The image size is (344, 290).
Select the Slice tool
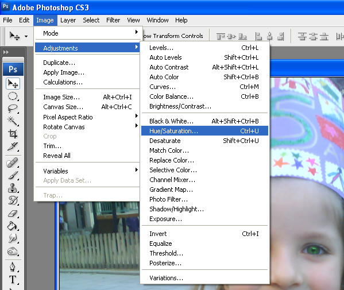point(13,146)
